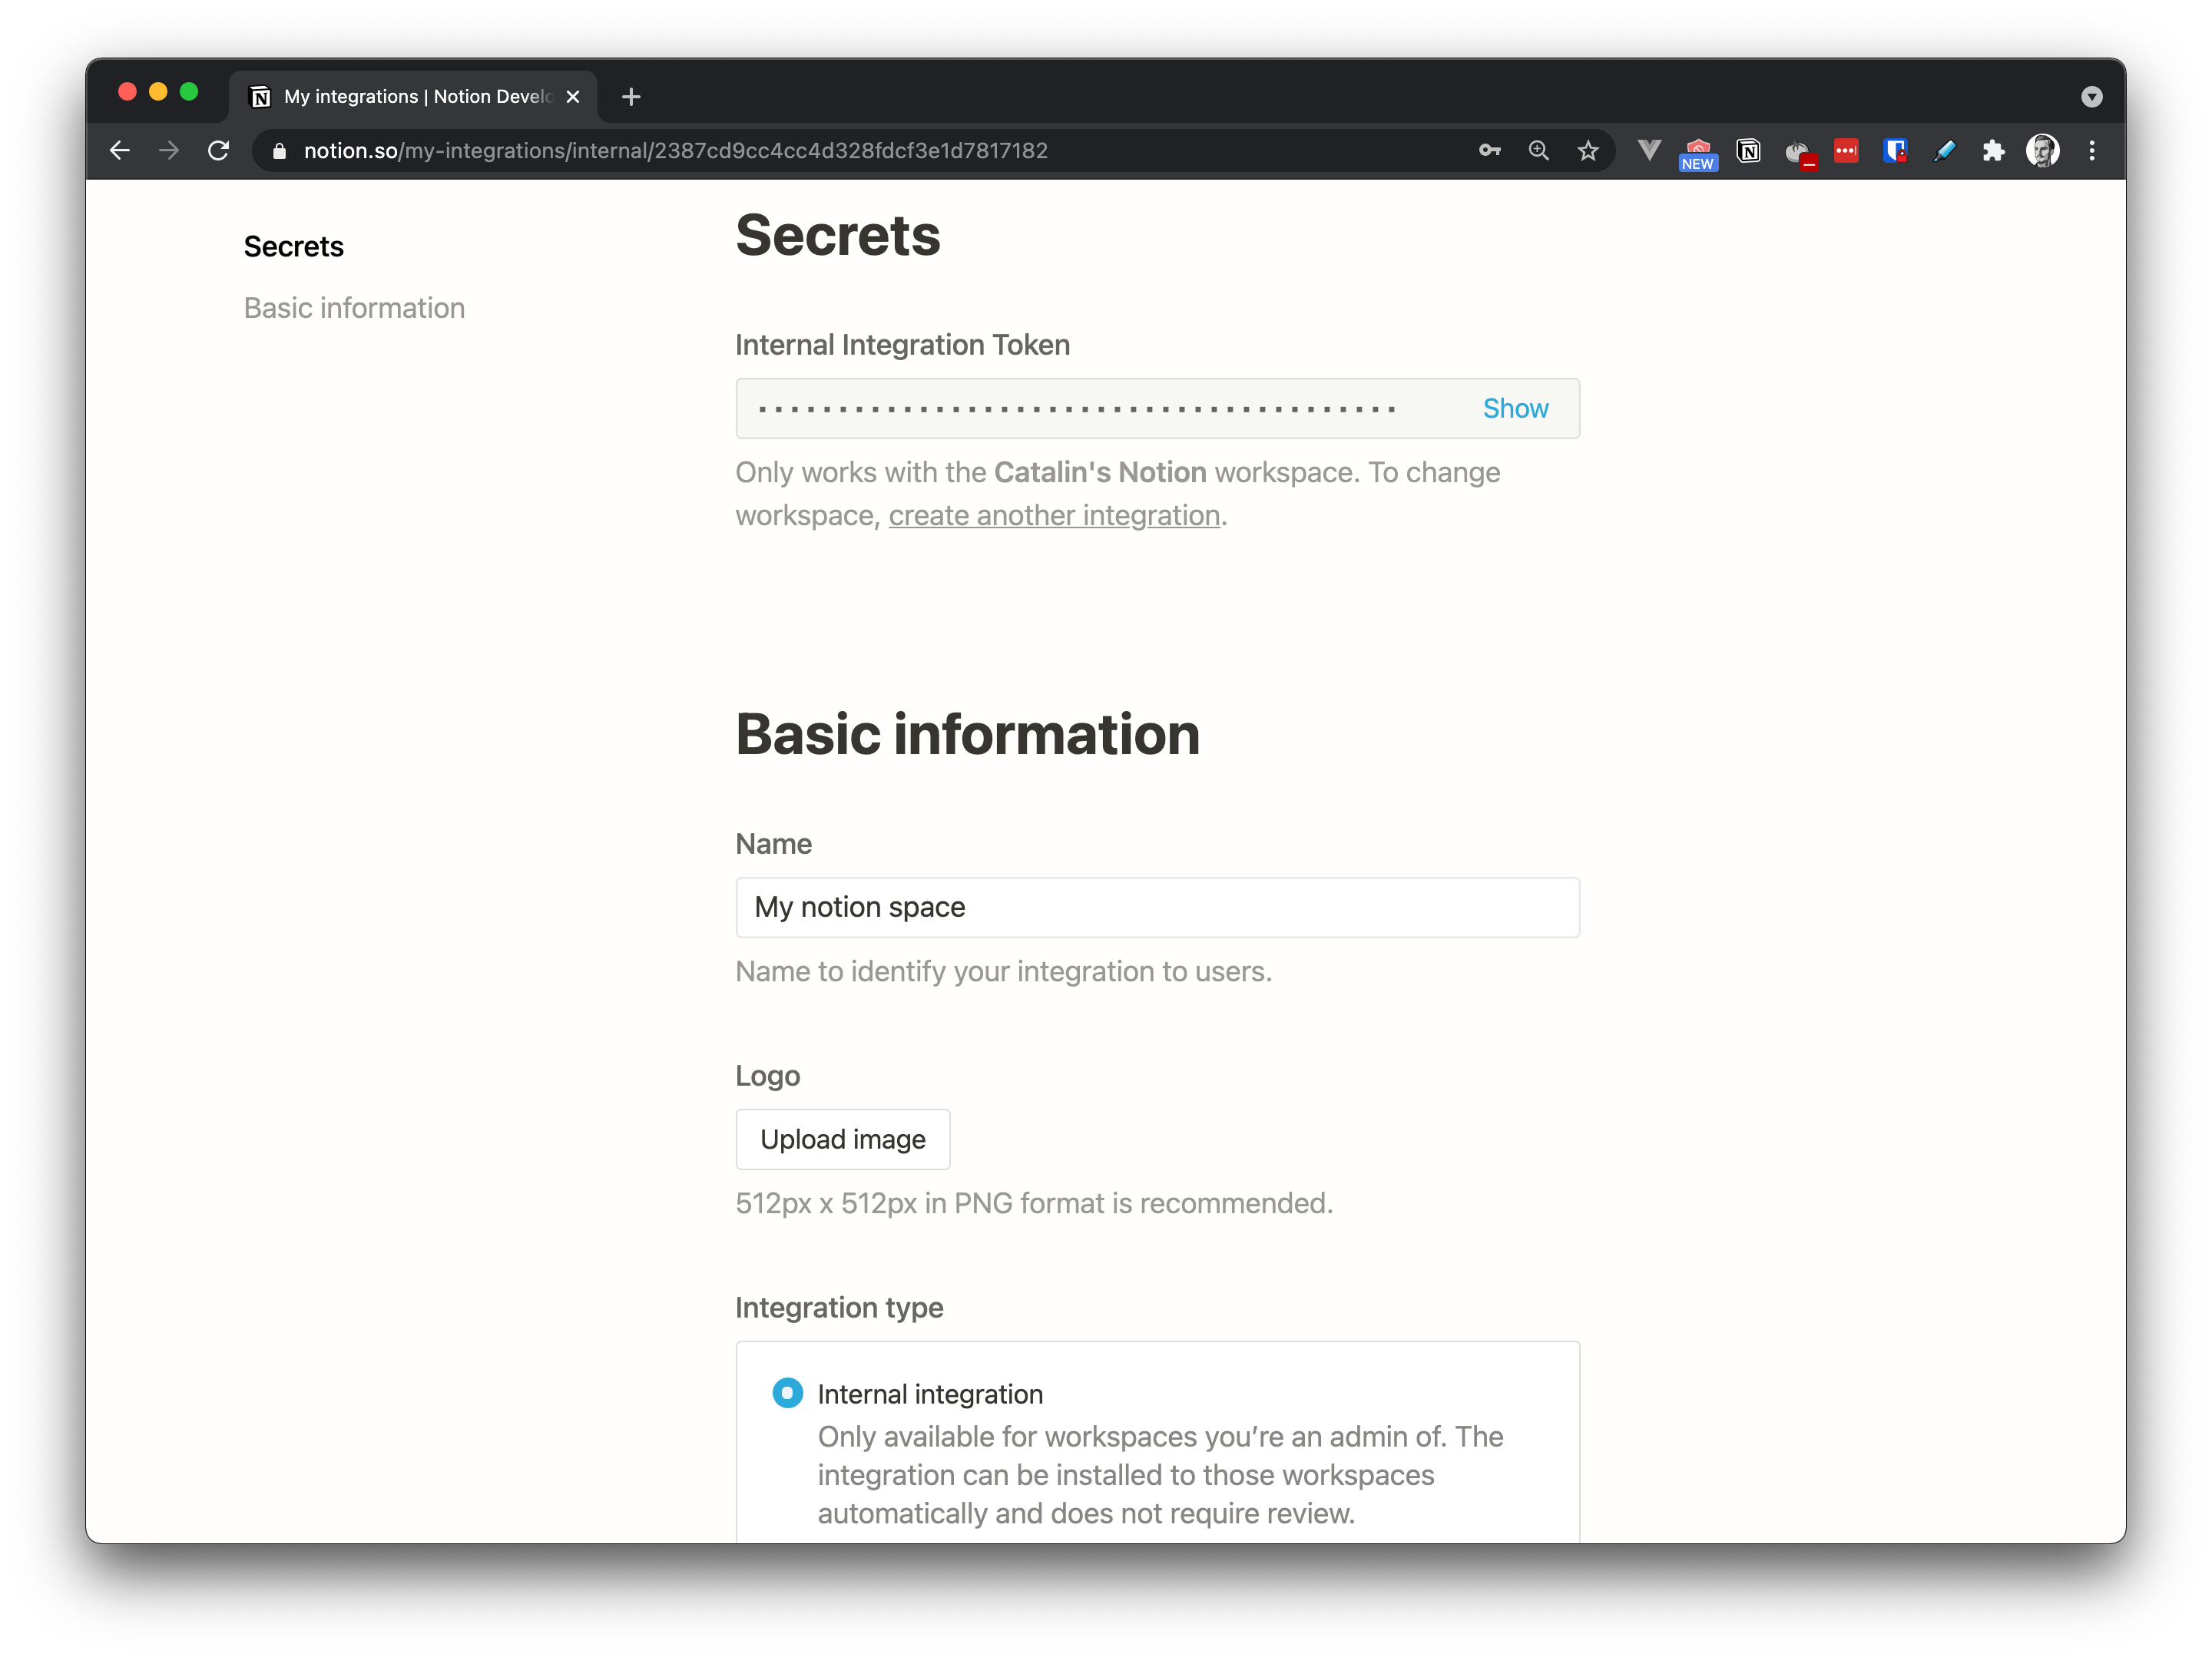The image size is (2212, 1657).
Task: Select Secrets in the sidebar navigation
Action: [x=293, y=247]
